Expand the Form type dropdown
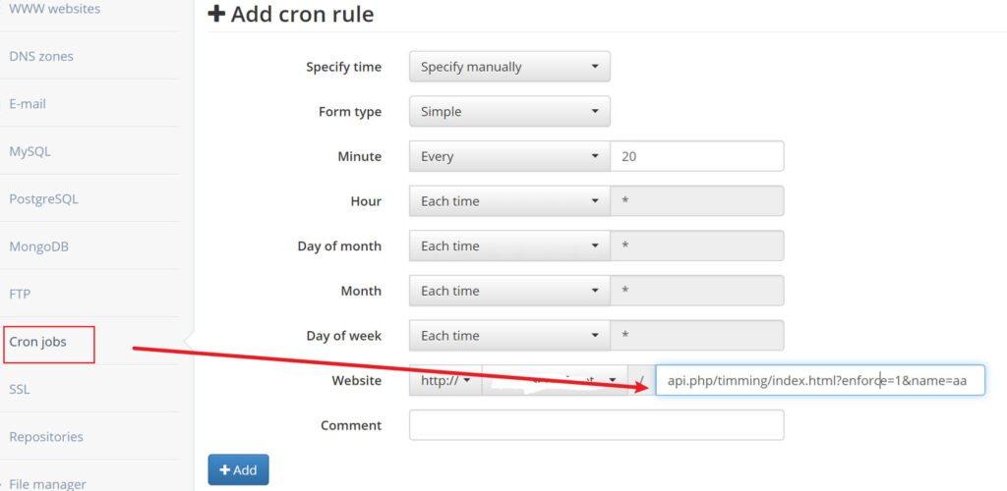 pos(509,112)
